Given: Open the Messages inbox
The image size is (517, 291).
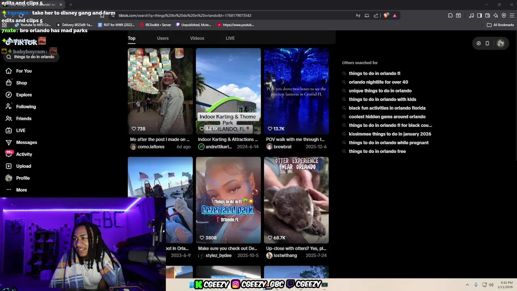Looking at the screenshot, I should (x=21, y=143).
